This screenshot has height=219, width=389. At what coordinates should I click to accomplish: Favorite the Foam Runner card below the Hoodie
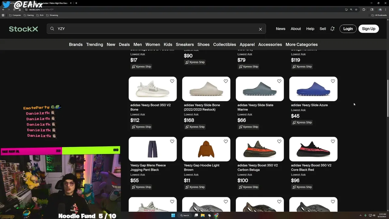coord(226,202)
